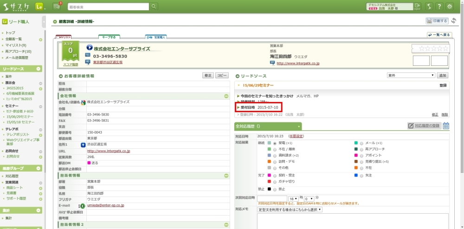Open settings gear icon in header
Screen dimensions: 464x229
point(449,6)
